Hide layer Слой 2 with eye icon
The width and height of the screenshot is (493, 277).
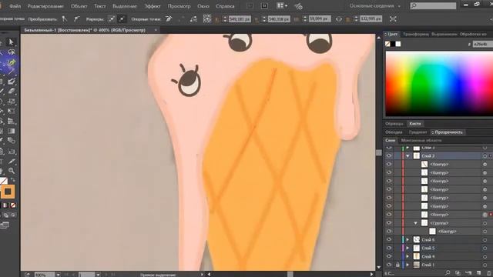click(x=389, y=155)
